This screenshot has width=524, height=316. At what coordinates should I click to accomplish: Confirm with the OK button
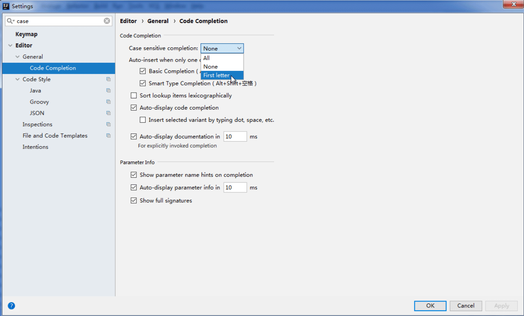pos(430,306)
